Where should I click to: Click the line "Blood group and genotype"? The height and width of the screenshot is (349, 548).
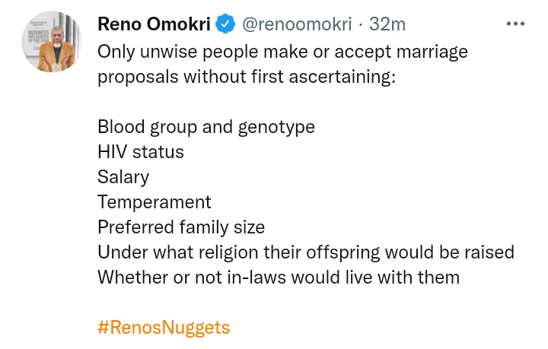[x=205, y=126]
